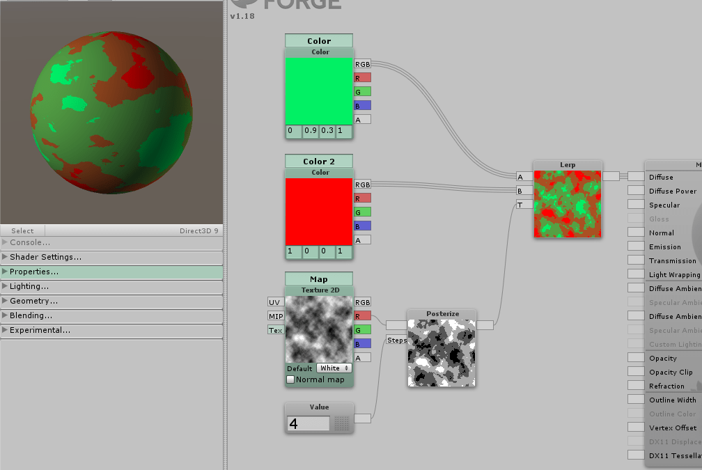Image resolution: width=702 pixels, height=470 pixels.
Task: Click the Emission input connector on main node
Action: (636, 246)
